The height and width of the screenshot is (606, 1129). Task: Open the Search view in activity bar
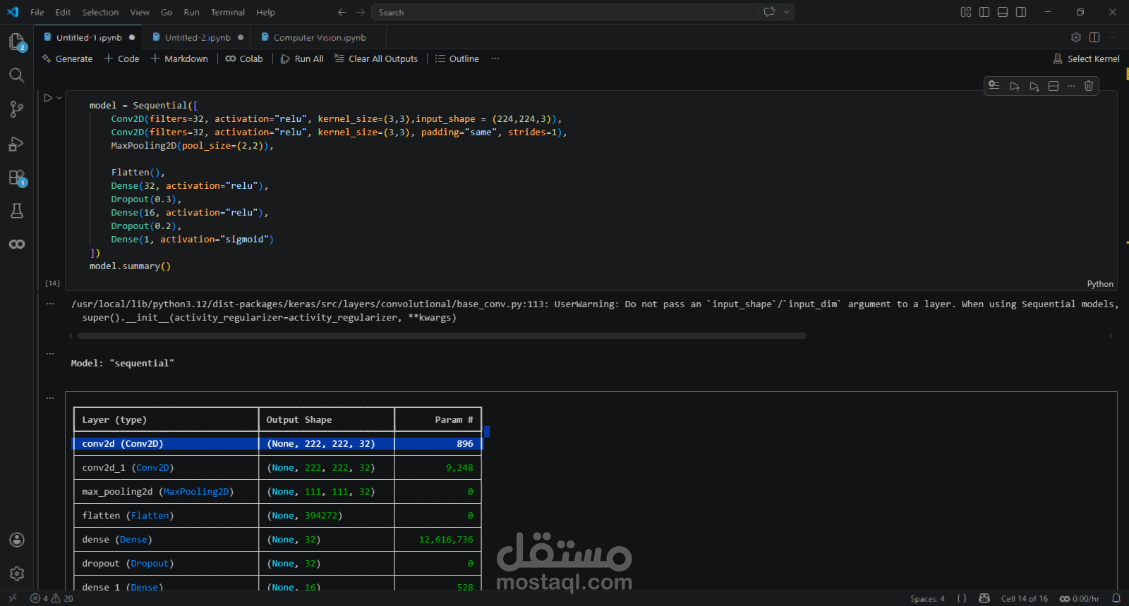[x=17, y=75]
